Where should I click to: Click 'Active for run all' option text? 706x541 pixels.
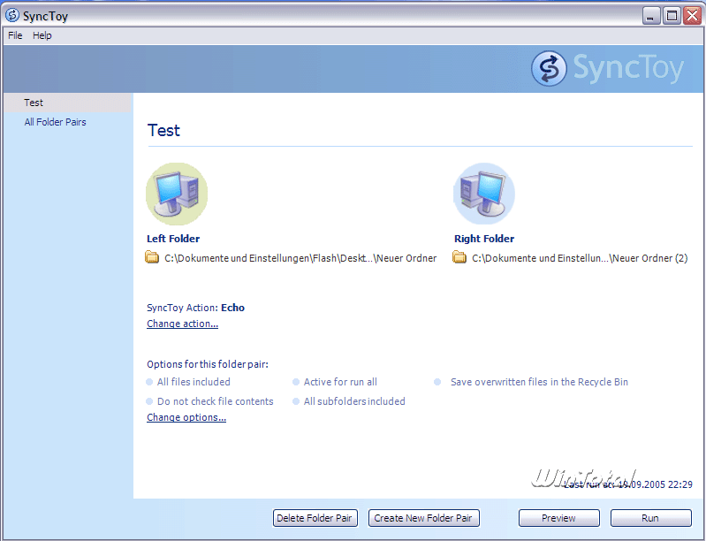(340, 382)
